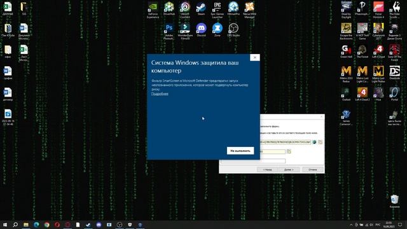
Task: Click 'Далее >' button in installer window
Action: click(x=289, y=170)
